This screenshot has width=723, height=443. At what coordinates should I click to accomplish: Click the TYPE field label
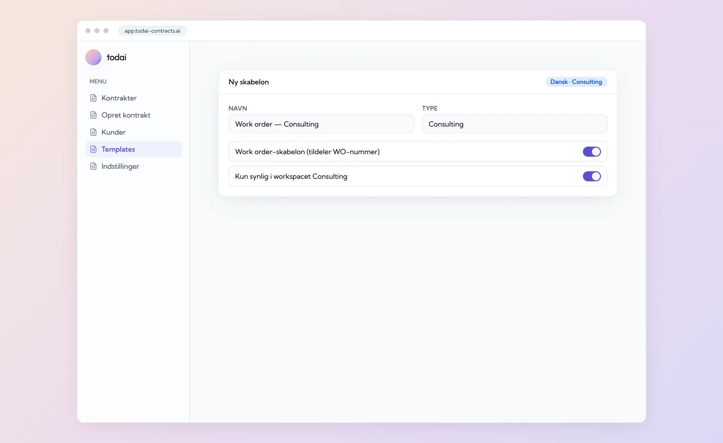click(430, 108)
